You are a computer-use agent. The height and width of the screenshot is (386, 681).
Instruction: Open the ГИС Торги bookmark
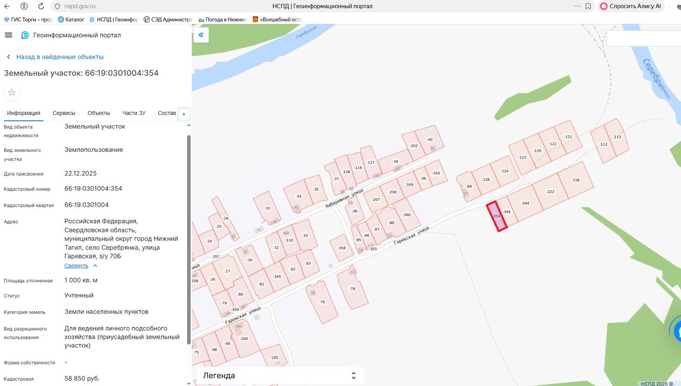point(28,19)
